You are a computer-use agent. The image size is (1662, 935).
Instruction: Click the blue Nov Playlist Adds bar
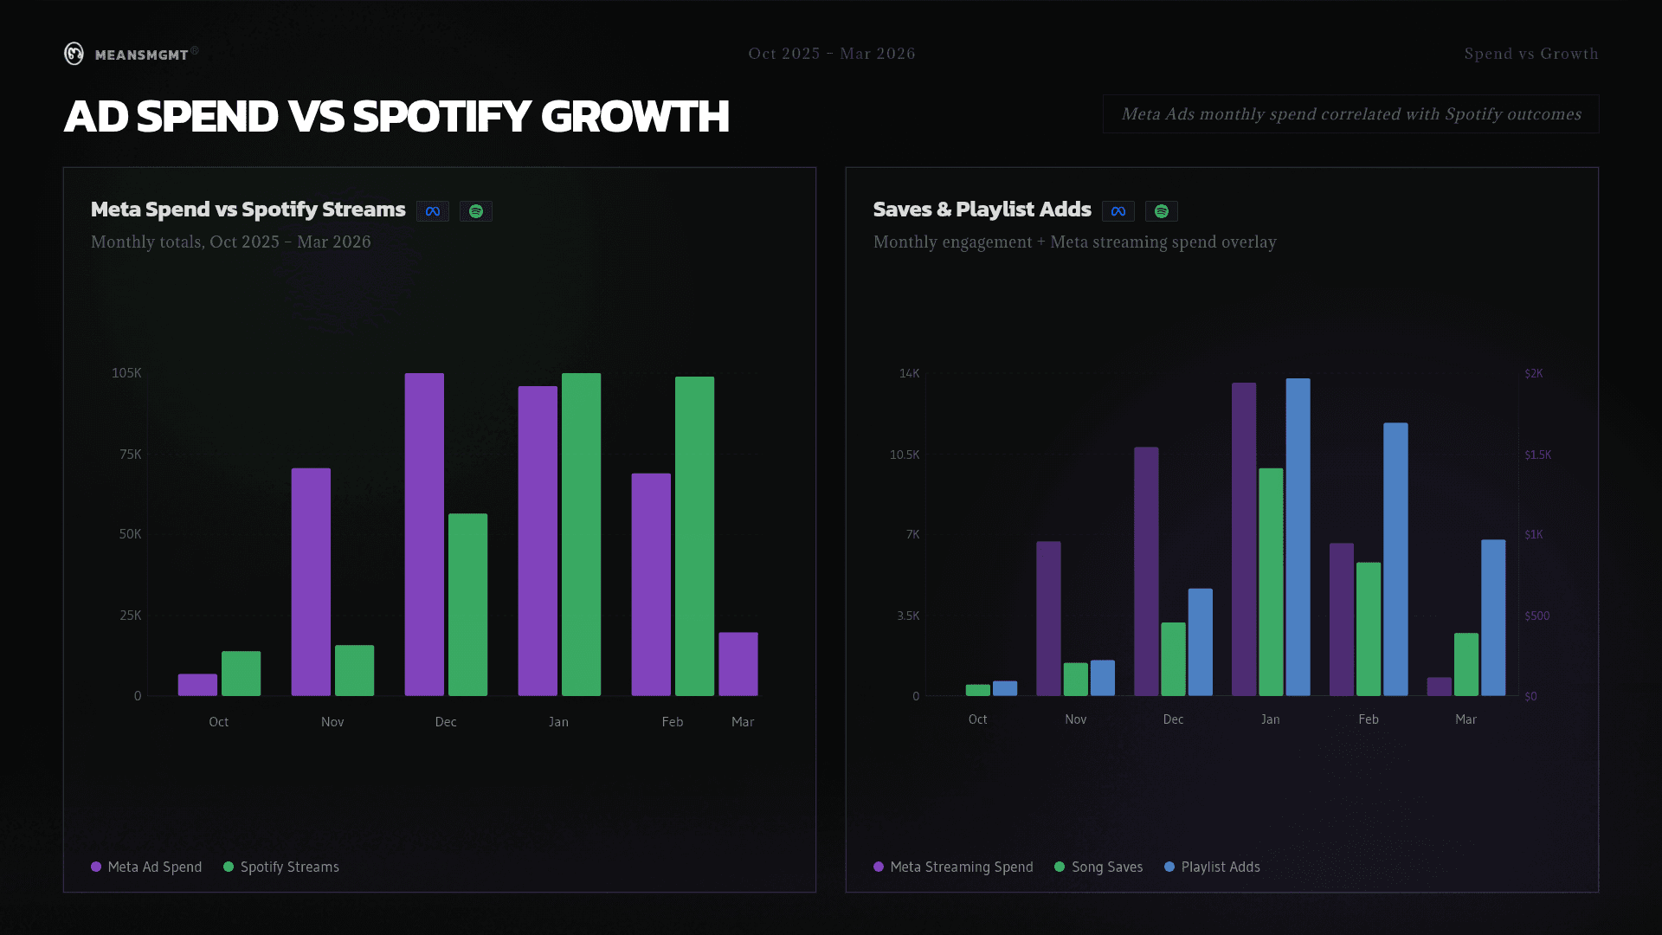tap(1103, 678)
